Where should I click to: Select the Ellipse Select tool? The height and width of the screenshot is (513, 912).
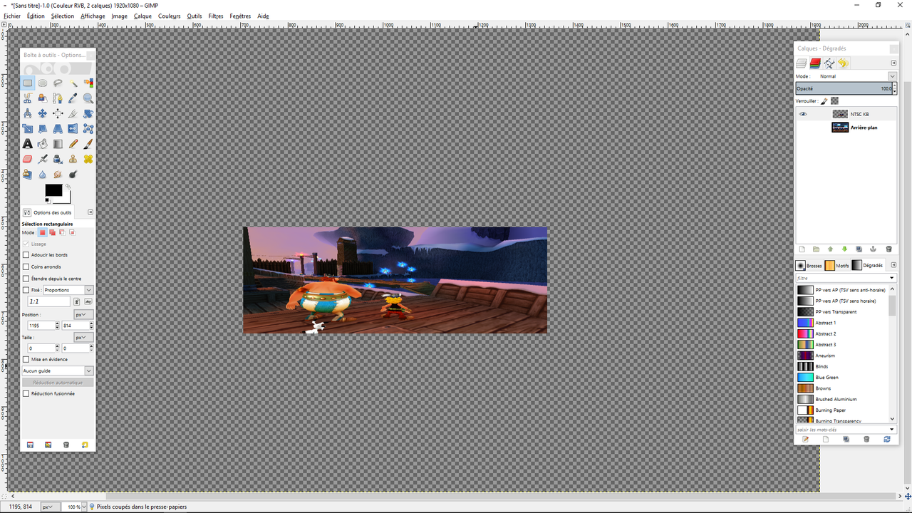click(43, 83)
